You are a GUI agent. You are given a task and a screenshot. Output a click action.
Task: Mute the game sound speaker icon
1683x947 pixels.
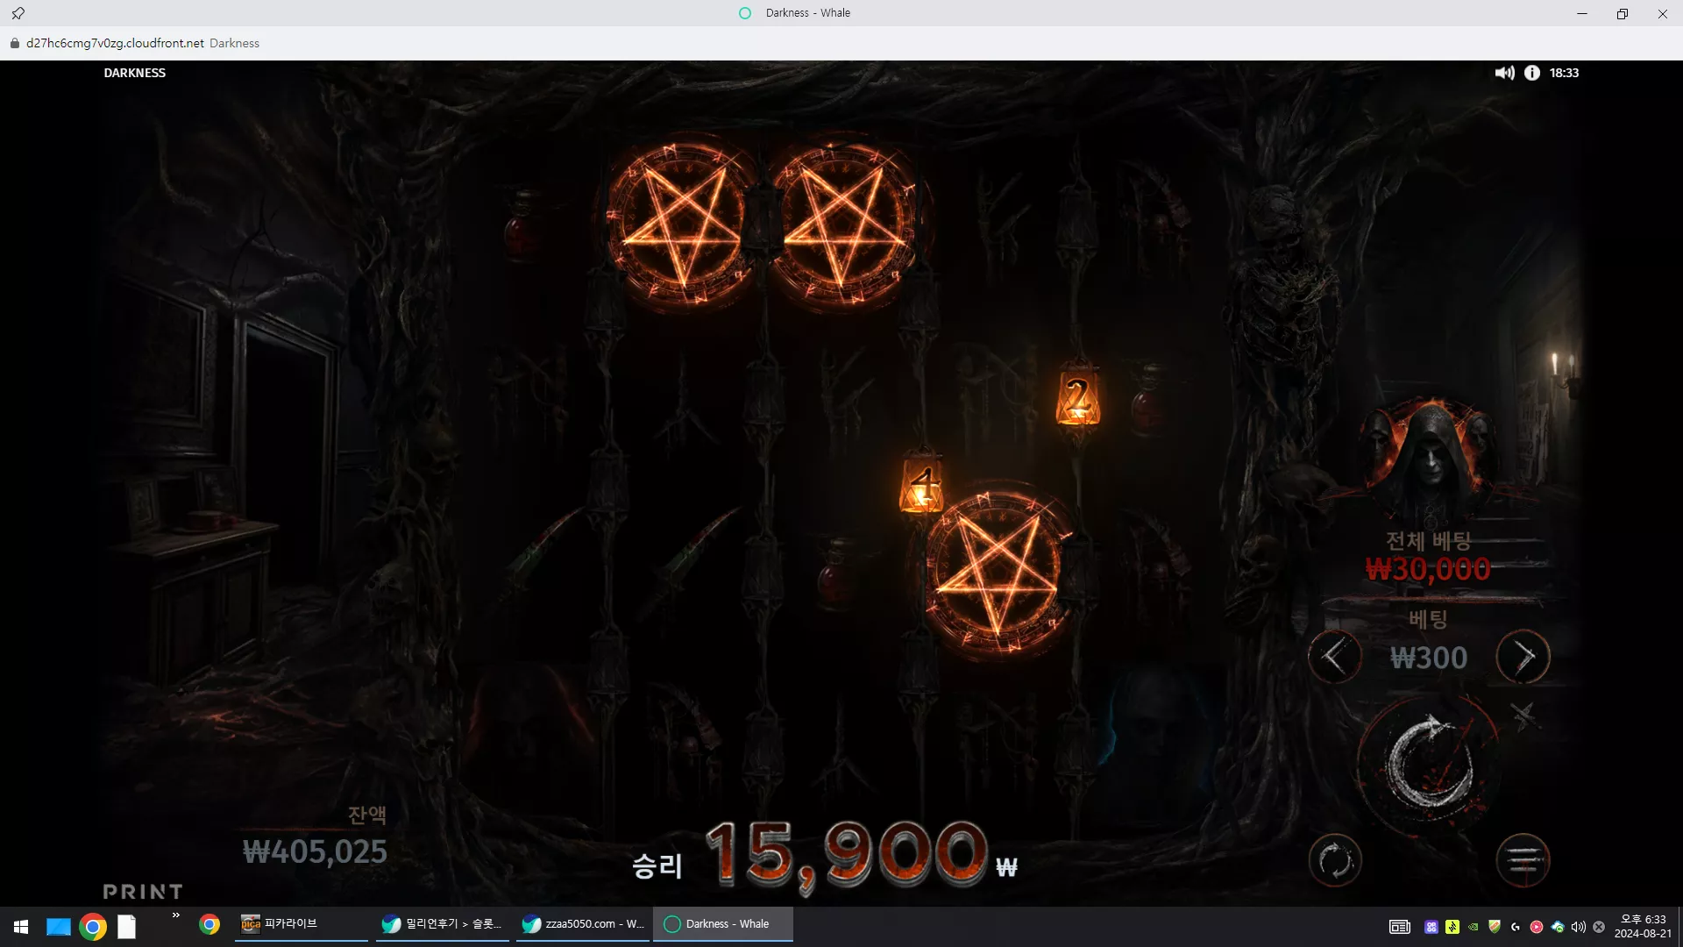[1504, 73]
